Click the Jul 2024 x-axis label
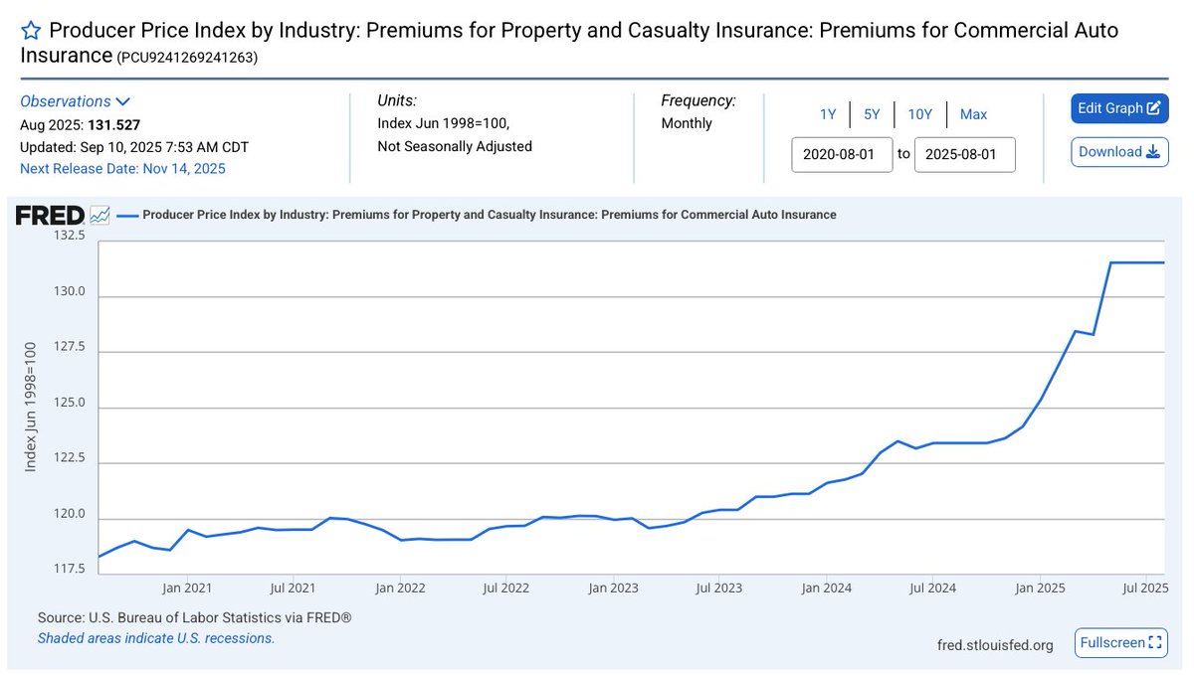This screenshot has height=675, width=1194. coord(933,589)
